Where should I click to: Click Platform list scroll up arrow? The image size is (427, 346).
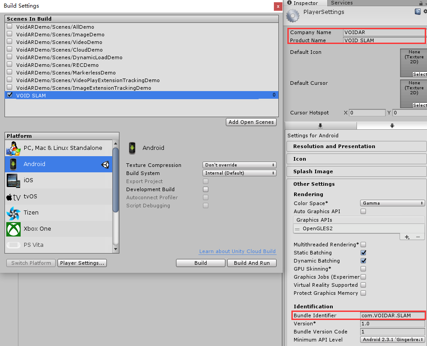(x=115, y=143)
